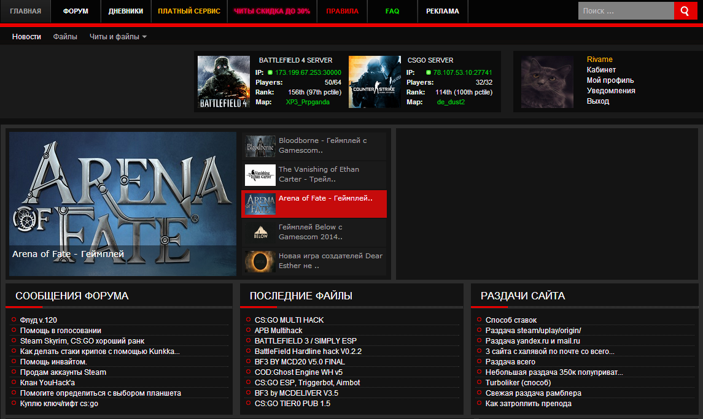Open the Кабинет link

[x=601, y=70]
